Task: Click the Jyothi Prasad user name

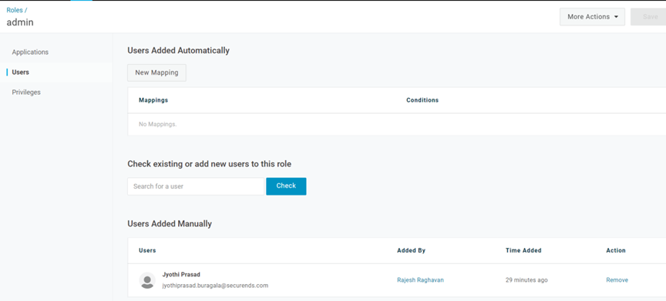Action: pyautogui.click(x=181, y=275)
